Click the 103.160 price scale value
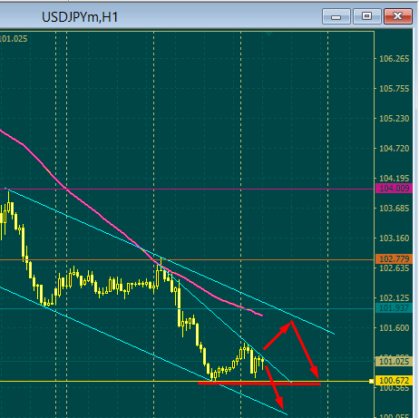The width and height of the screenshot is (419, 418). (394, 238)
